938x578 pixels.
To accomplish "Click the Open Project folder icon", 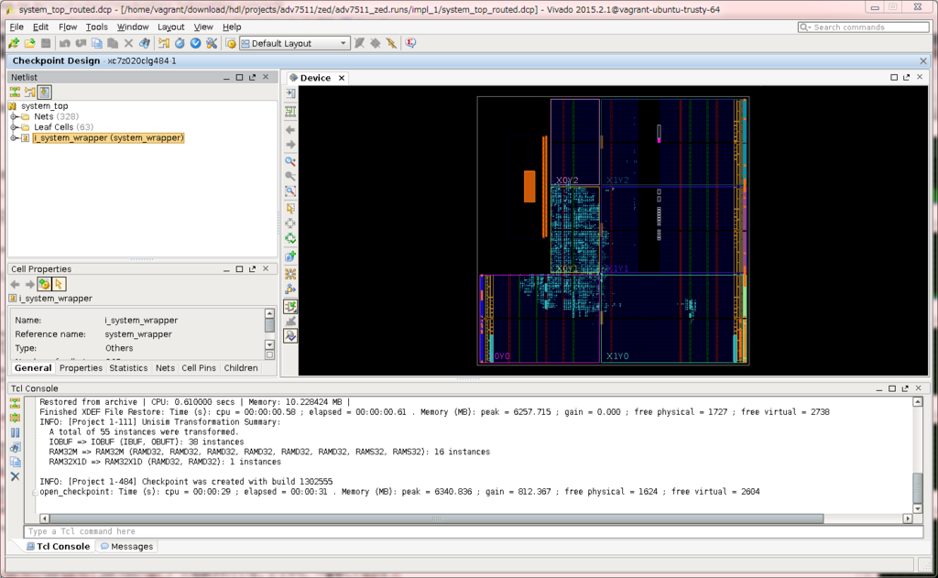I will [x=29, y=43].
